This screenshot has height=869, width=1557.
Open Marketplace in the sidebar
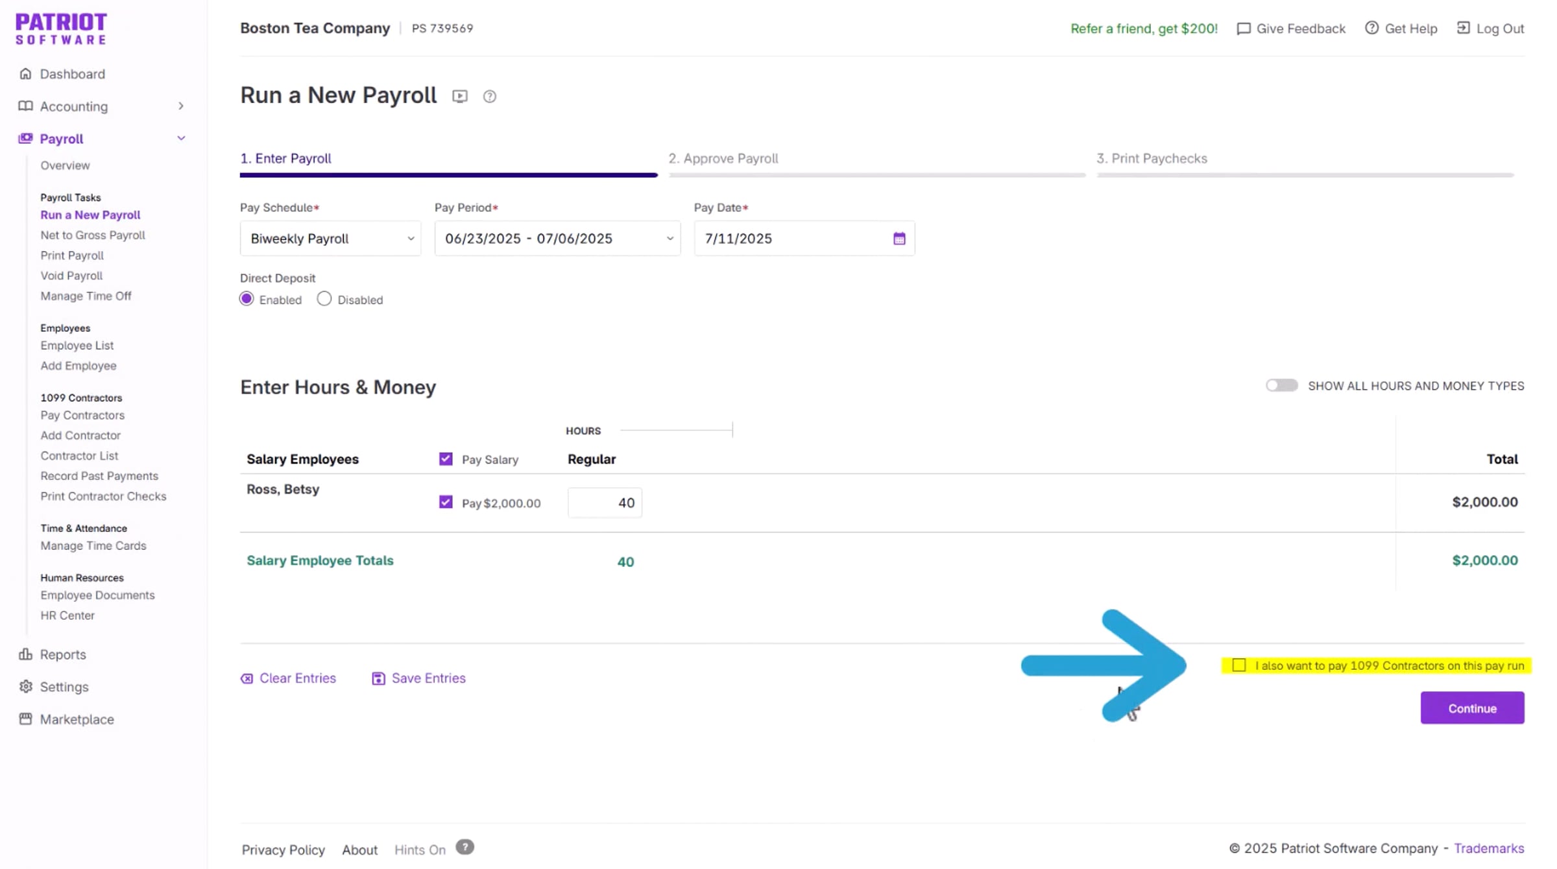tap(77, 719)
